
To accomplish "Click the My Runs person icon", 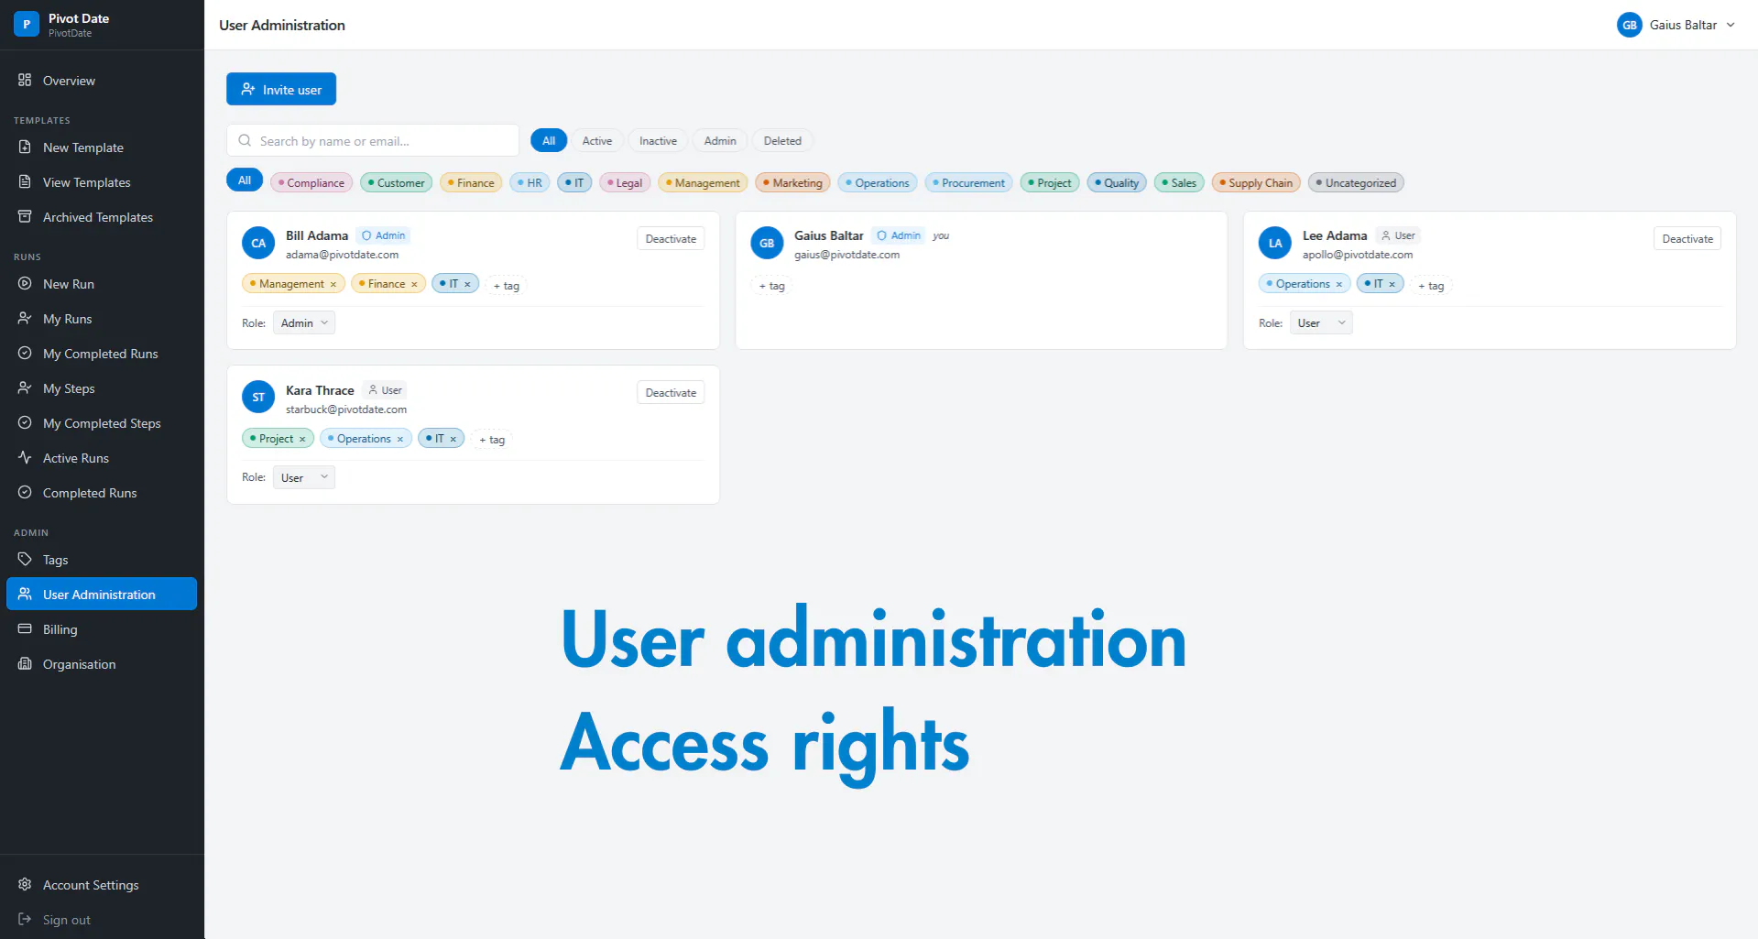I will click(x=25, y=318).
